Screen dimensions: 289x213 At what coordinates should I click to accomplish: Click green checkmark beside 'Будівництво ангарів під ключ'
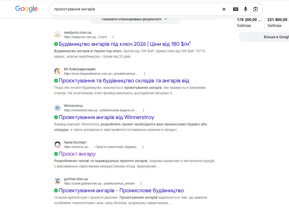coord(56,44)
